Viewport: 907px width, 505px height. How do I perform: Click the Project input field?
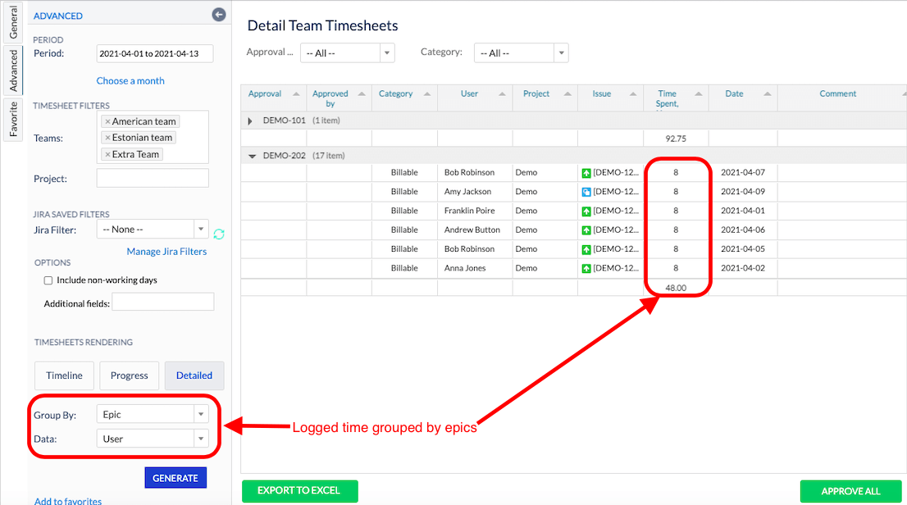pyautogui.click(x=153, y=178)
